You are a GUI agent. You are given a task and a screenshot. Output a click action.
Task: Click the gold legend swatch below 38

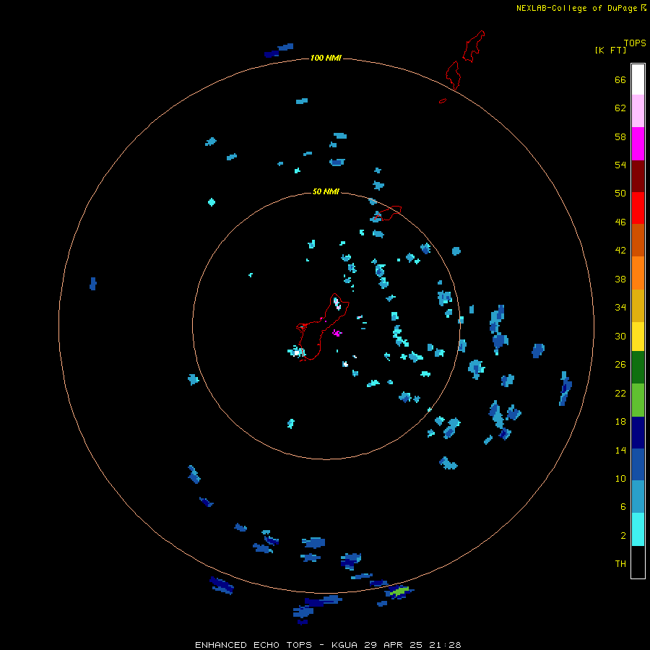638,305
